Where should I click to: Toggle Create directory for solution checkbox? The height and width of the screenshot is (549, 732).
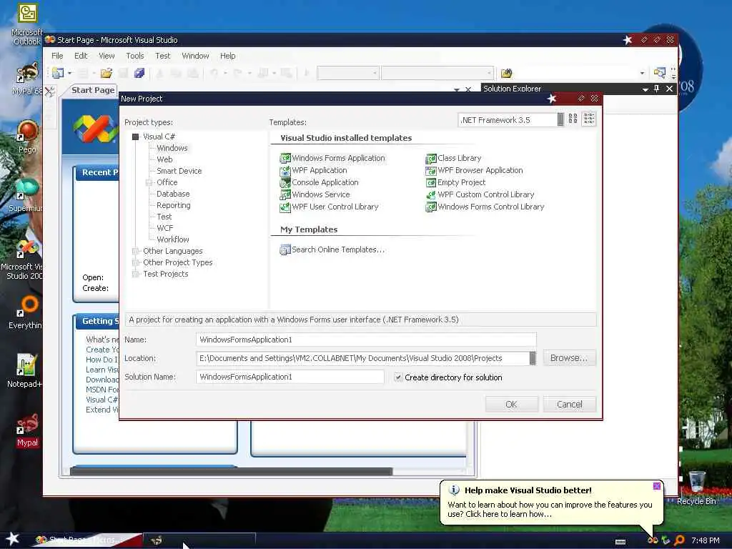[397, 377]
